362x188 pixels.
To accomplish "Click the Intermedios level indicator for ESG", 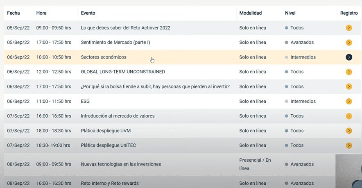I will pos(287,102).
